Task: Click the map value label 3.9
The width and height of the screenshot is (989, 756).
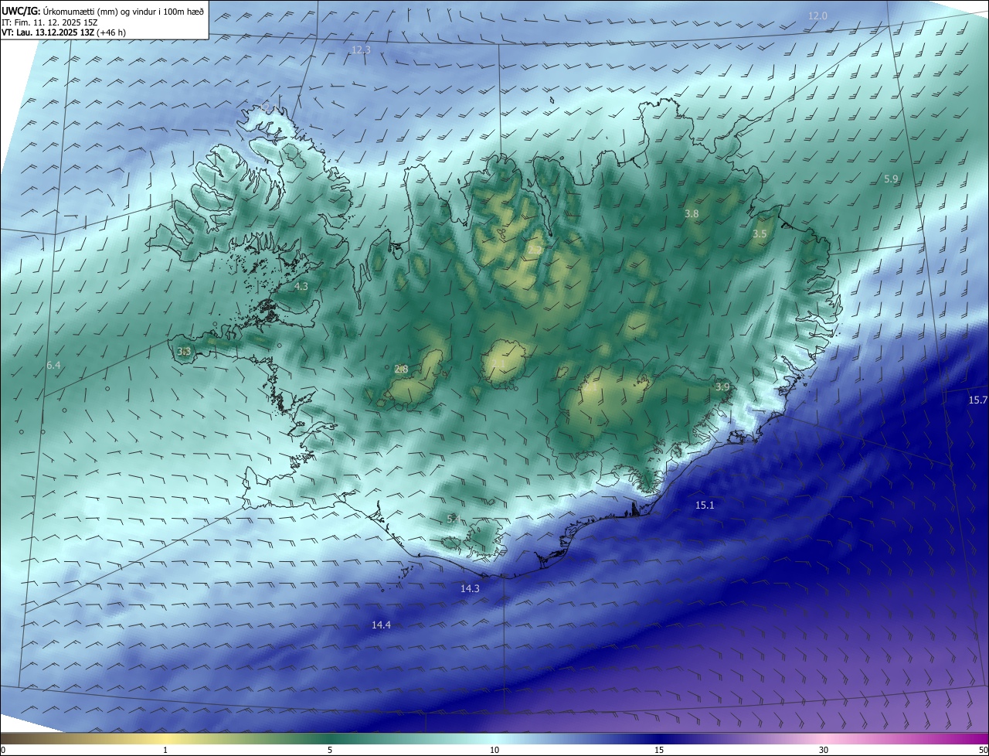Action: point(722,387)
